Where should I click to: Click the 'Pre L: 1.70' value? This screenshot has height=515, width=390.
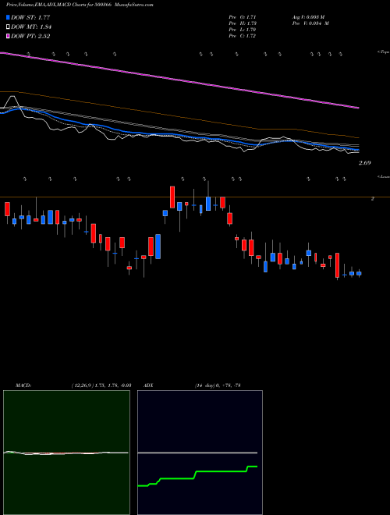point(243,30)
